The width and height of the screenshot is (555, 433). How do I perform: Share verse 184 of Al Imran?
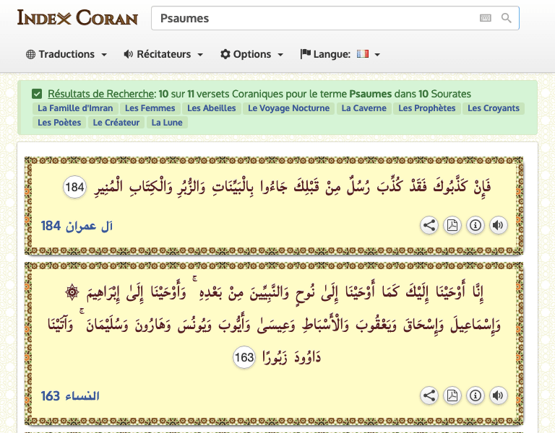point(429,225)
